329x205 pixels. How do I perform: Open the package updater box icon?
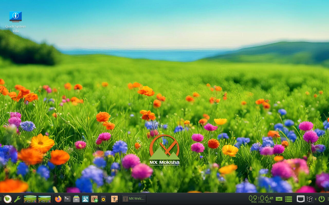pos(310,199)
